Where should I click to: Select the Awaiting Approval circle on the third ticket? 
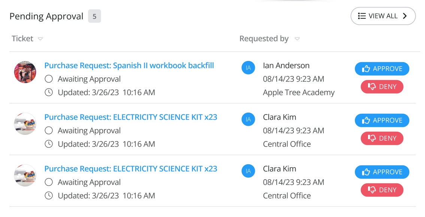click(49, 182)
